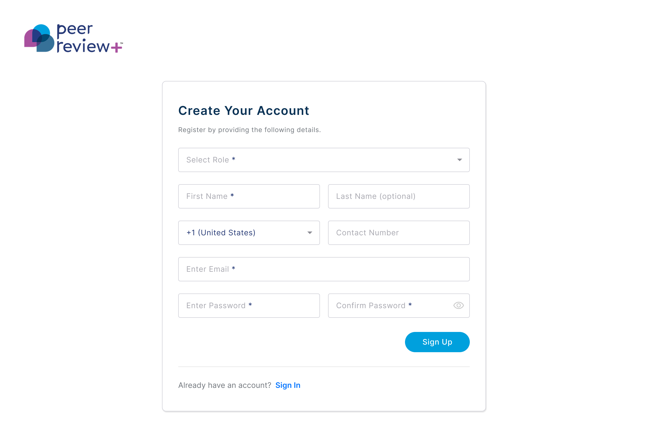Click the Sign Up button
Viewport: 648px width, 421px height.
coord(437,342)
